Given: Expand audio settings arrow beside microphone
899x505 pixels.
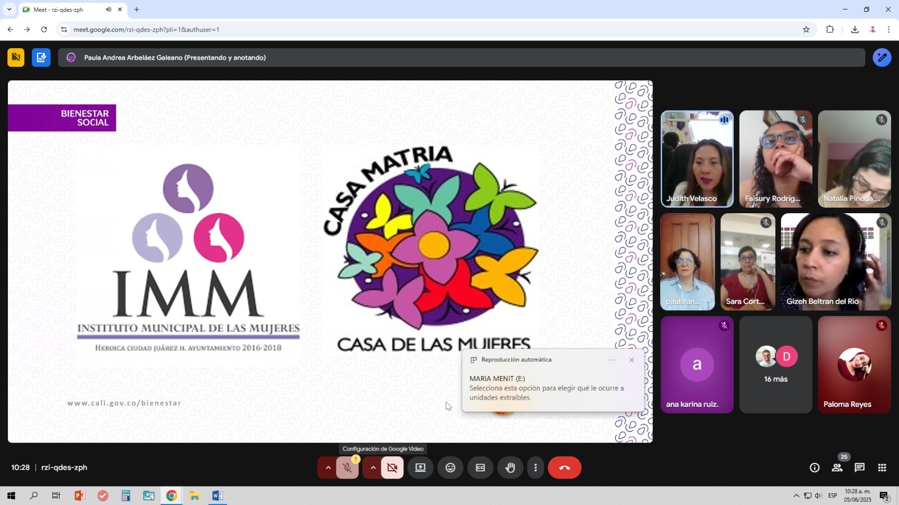Looking at the screenshot, I should (x=328, y=467).
